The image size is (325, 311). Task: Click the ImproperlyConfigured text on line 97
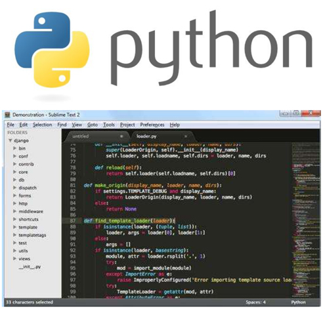161,280
